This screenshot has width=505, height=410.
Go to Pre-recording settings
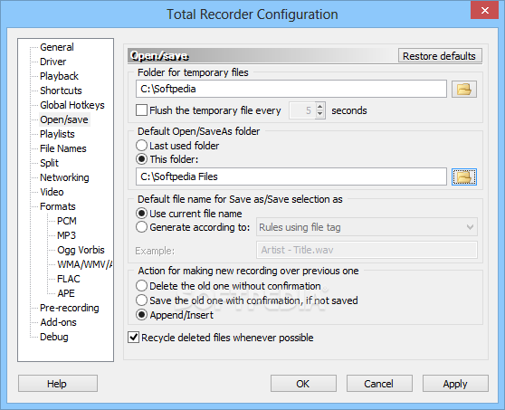tap(70, 309)
